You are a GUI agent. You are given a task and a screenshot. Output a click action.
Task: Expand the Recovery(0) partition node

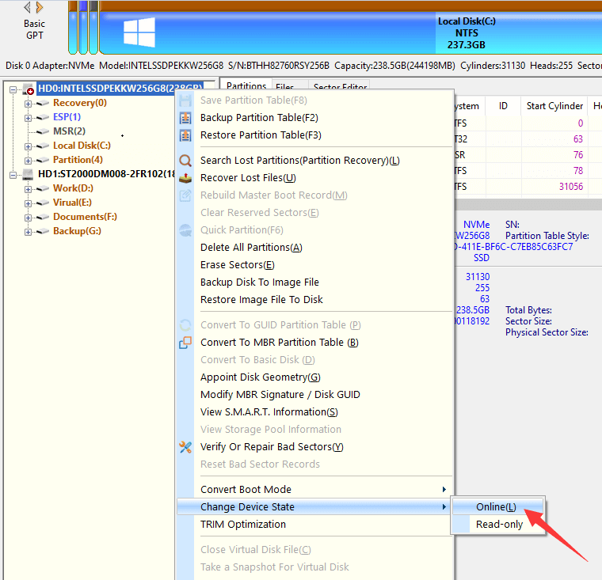(29, 103)
